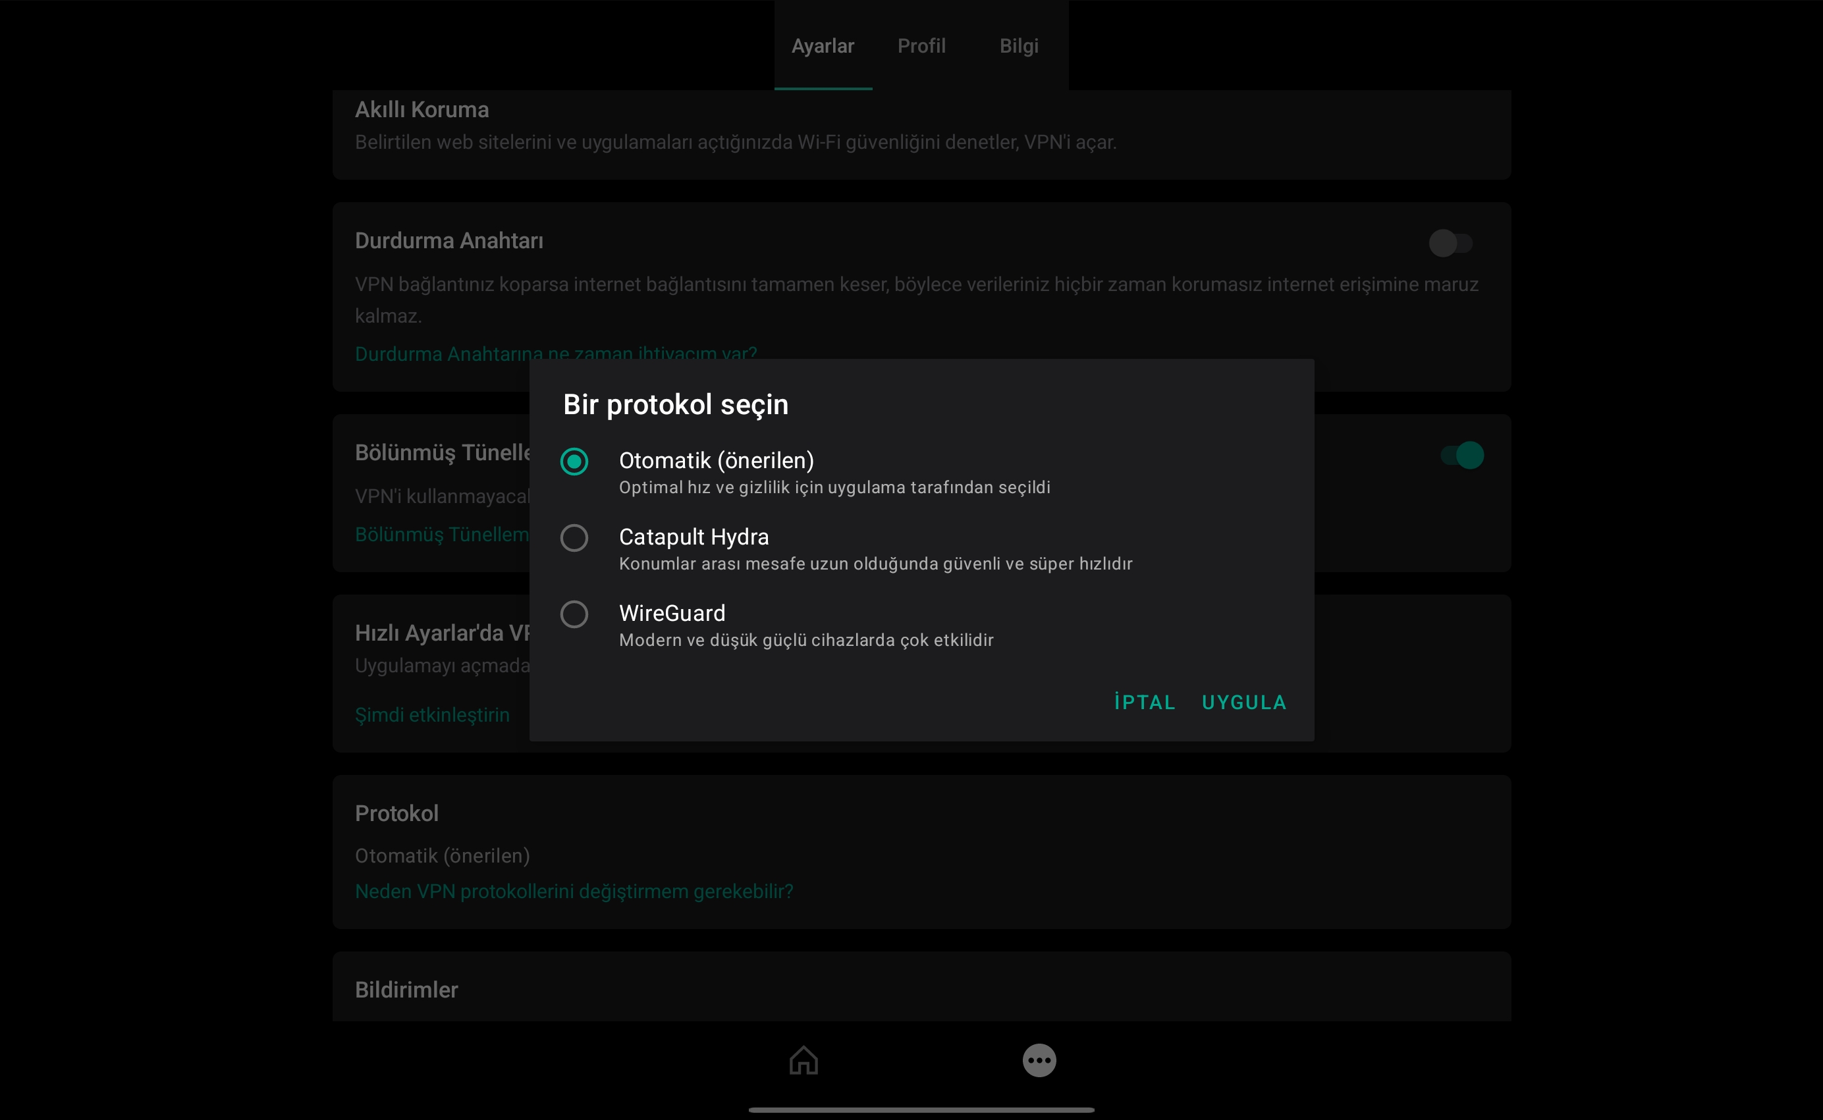
Task: Select Catapult Hydra radio button
Action: click(x=574, y=538)
